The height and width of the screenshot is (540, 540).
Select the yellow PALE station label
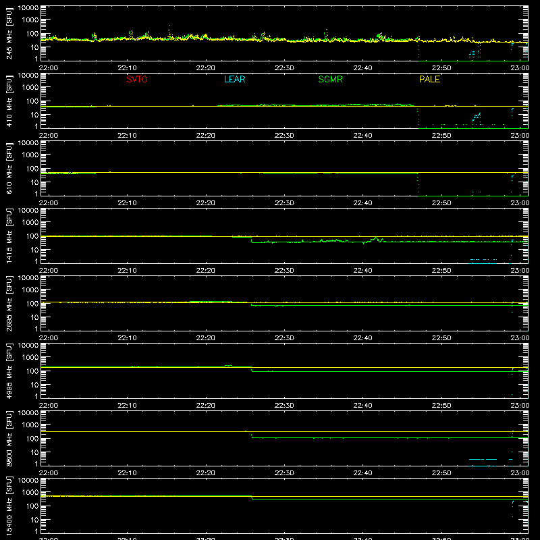point(429,79)
